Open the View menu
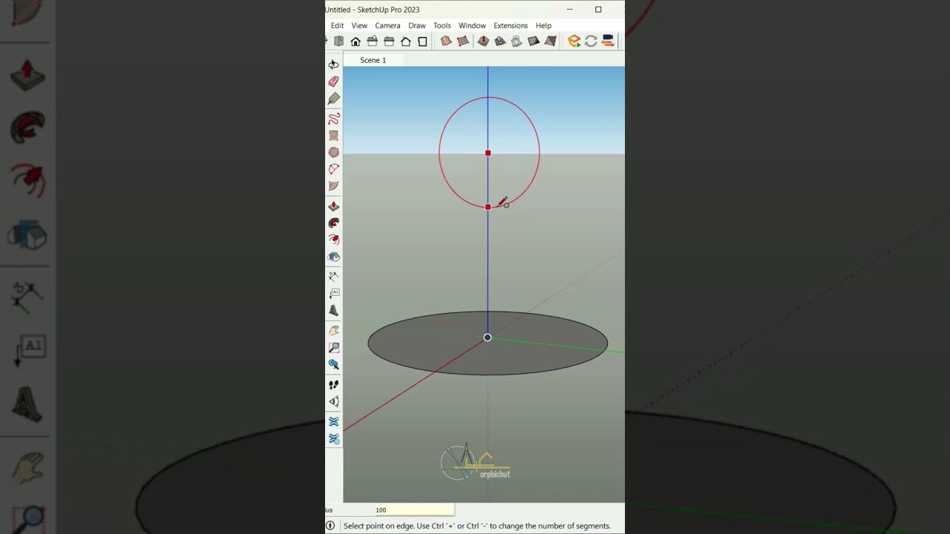The width and height of the screenshot is (950, 534). [x=359, y=25]
